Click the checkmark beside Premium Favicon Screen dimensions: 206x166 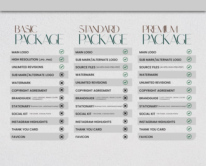(189, 137)
